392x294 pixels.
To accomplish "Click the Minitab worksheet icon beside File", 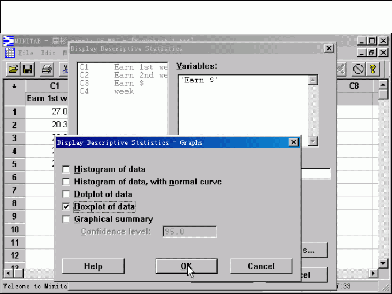I will pyautogui.click(x=10, y=53).
